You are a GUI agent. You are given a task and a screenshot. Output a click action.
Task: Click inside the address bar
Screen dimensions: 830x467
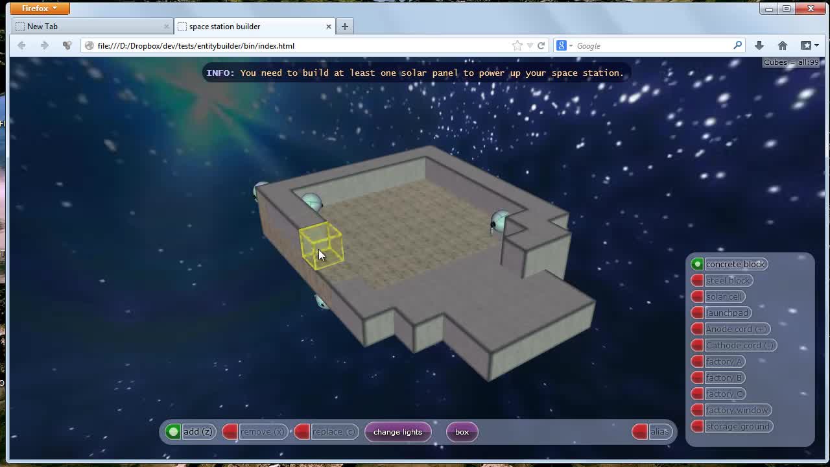point(292,45)
